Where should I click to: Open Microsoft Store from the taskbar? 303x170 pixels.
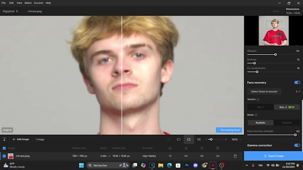click(x=178, y=165)
